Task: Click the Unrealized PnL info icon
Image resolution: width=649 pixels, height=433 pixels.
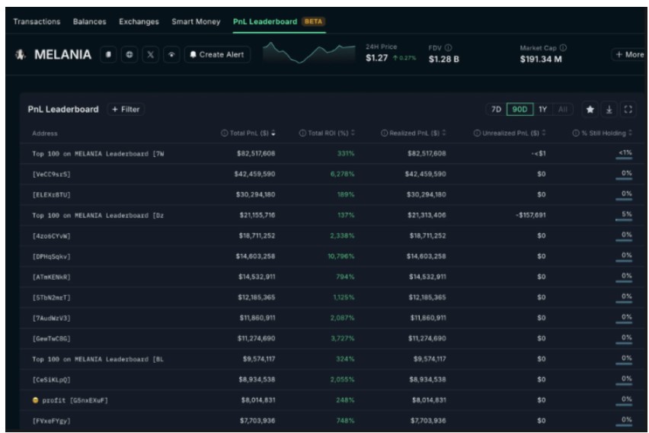Action: (477, 133)
